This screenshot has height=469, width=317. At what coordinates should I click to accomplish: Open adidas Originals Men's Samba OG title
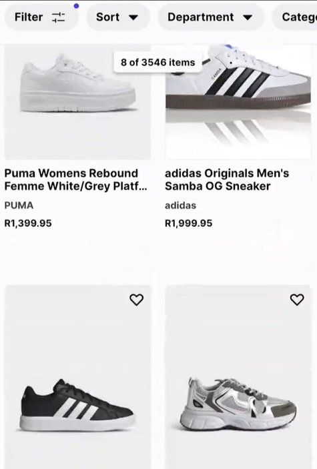[x=227, y=179]
